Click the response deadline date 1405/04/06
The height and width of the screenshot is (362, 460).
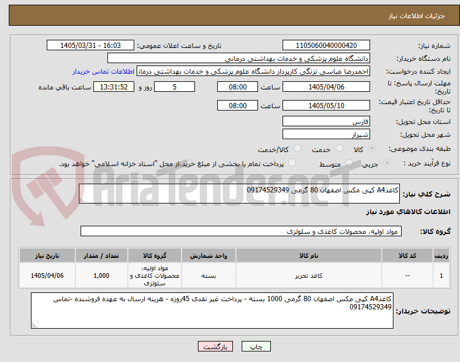pos(326,87)
